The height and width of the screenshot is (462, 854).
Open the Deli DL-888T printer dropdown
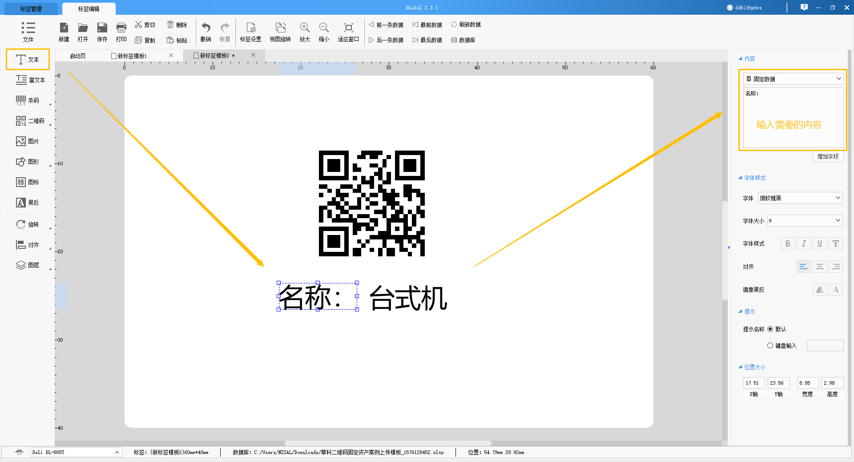pyautogui.click(x=76, y=452)
